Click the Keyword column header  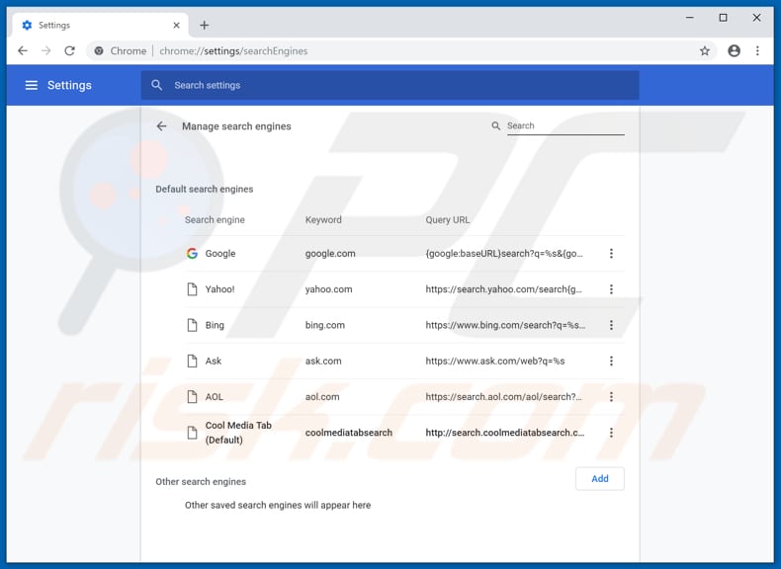pos(323,219)
